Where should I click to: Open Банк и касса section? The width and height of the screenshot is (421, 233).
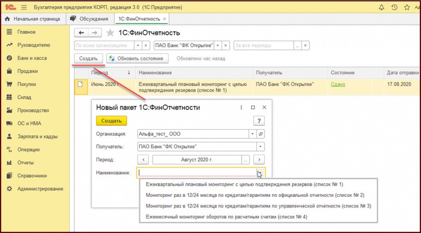coord(32,58)
